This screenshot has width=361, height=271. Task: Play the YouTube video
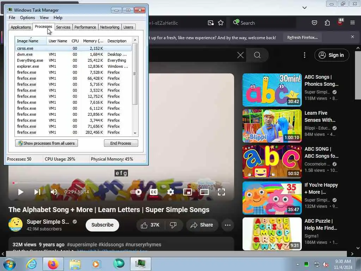coord(20,192)
